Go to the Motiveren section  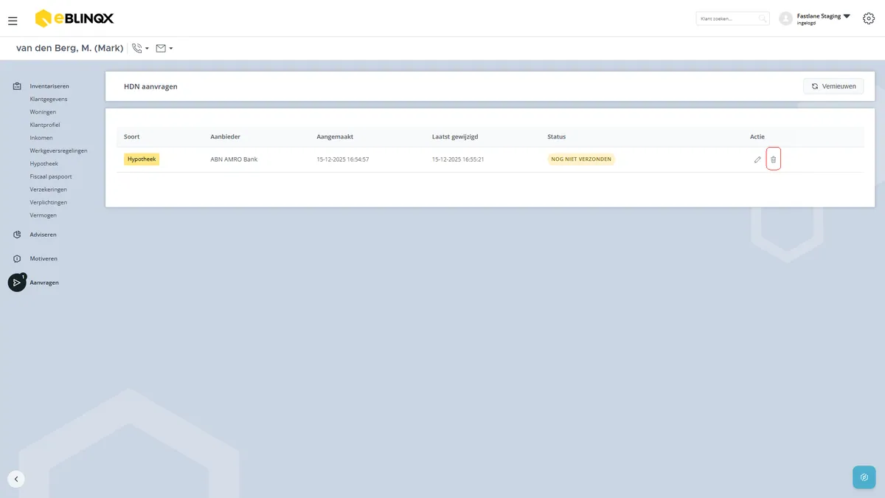click(44, 259)
